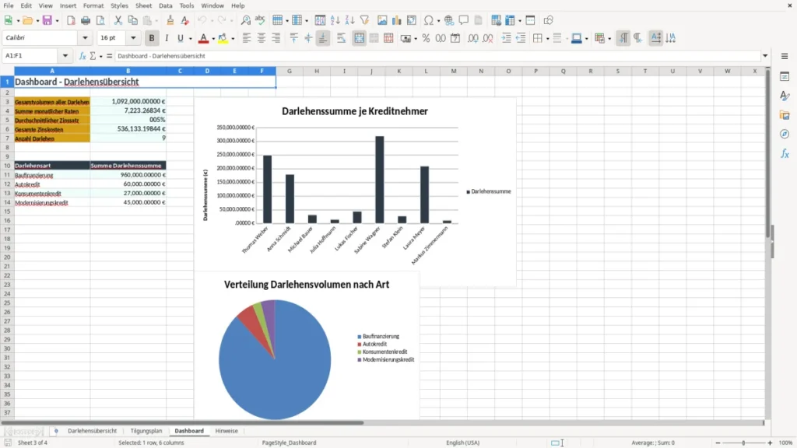Run the Spelling check

pyautogui.click(x=260, y=20)
